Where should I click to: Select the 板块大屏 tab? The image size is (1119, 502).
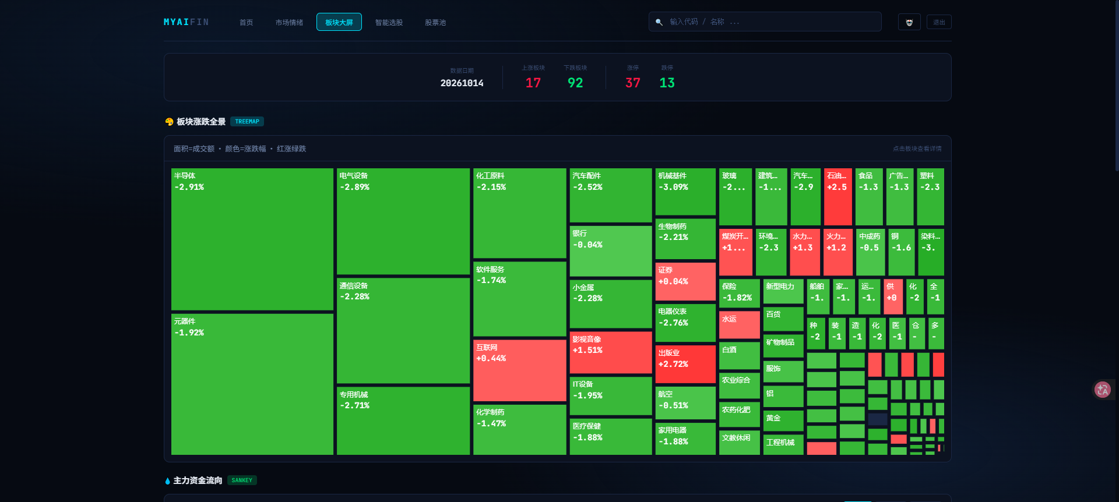pyautogui.click(x=339, y=22)
